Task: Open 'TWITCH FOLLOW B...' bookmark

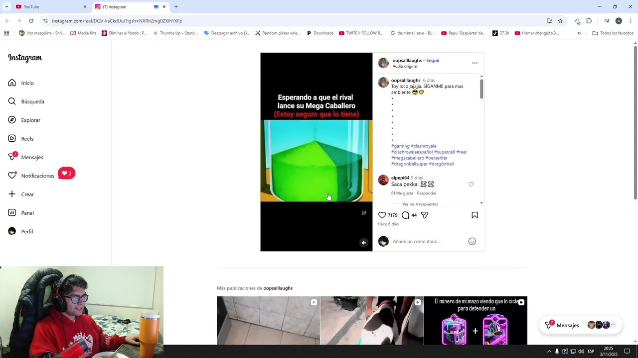Action: pyautogui.click(x=361, y=33)
